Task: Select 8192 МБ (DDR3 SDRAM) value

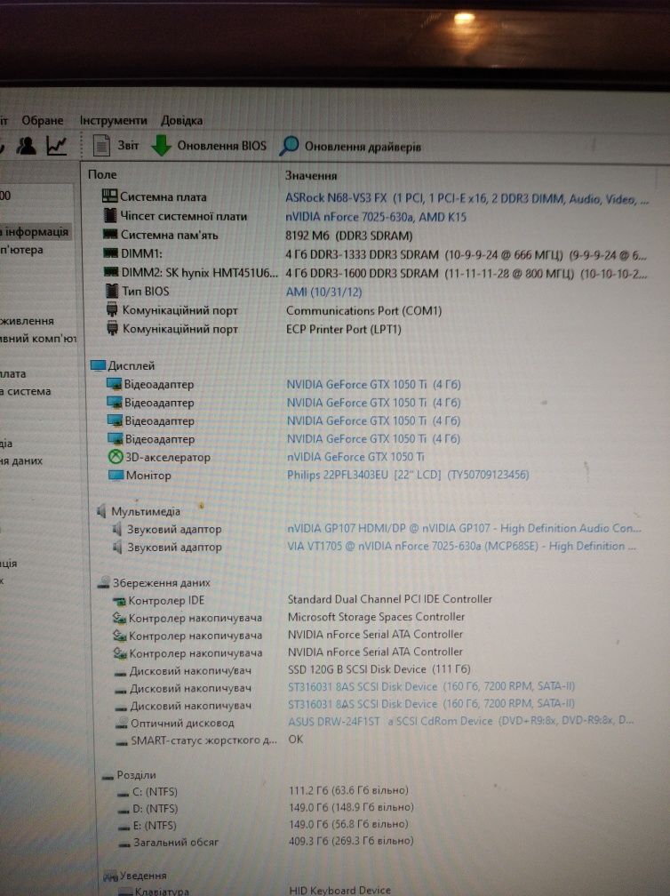Action: coord(349,236)
